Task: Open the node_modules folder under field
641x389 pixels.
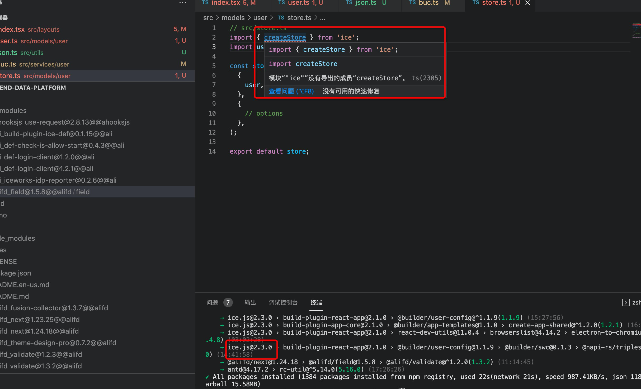Action: tap(97, 238)
